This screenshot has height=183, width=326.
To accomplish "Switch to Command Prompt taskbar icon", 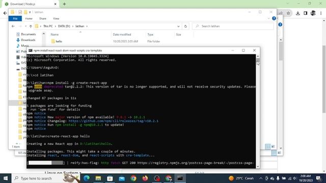I will click(180, 178).
